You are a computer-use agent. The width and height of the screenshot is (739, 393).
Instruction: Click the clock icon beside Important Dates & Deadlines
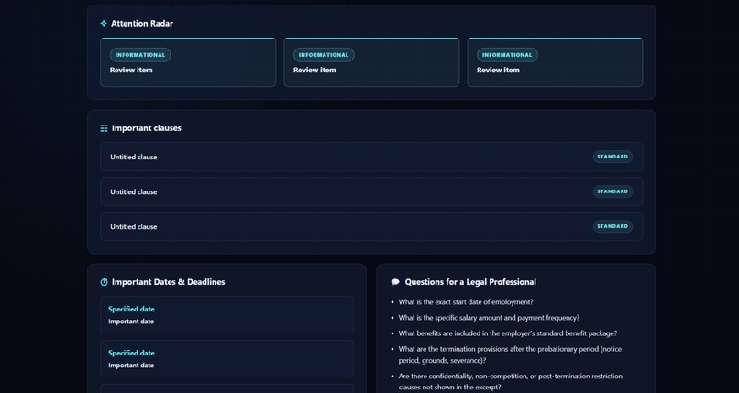coord(105,282)
